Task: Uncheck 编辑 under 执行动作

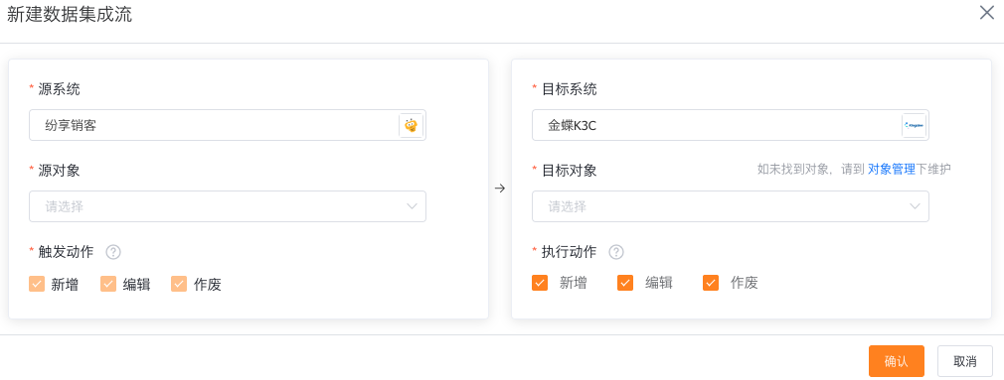Action: pyautogui.click(x=625, y=283)
